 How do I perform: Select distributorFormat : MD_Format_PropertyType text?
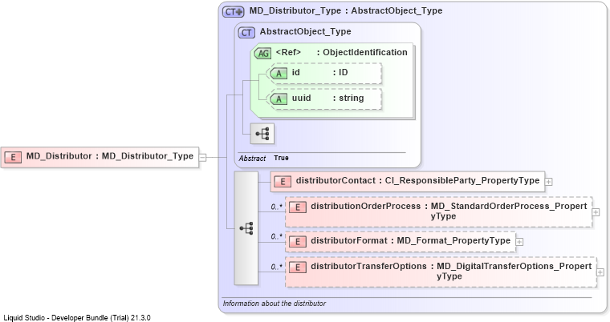coord(410,241)
